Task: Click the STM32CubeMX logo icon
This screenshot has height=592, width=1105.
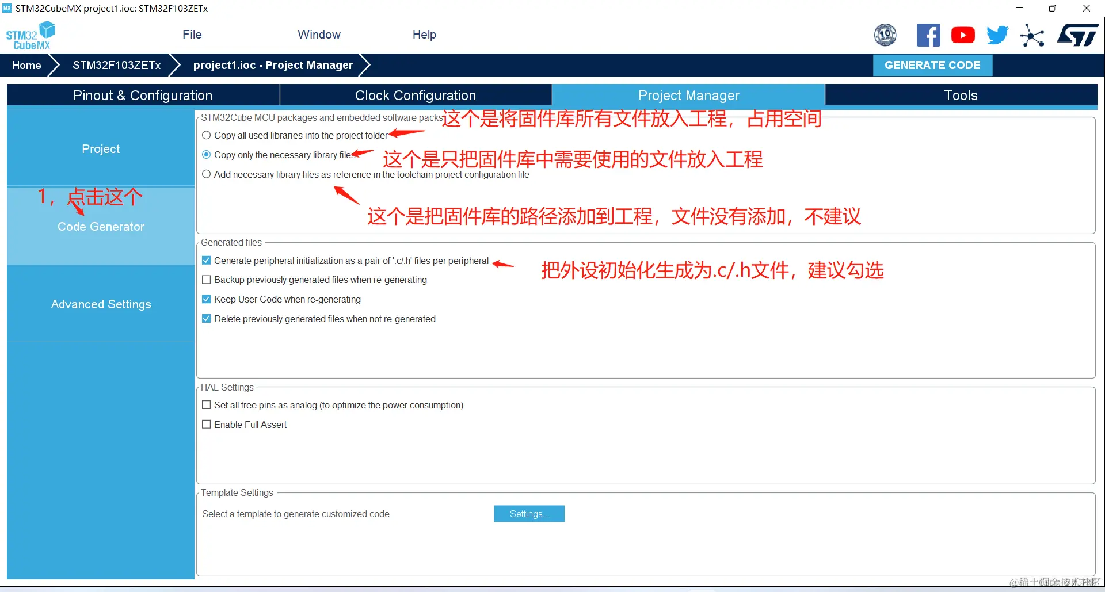Action: [x=31, y=35]
